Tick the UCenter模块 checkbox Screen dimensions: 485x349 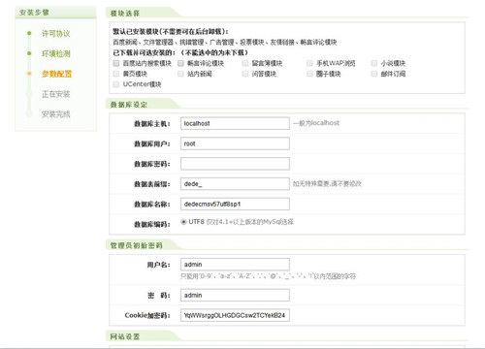pos(116,84)
